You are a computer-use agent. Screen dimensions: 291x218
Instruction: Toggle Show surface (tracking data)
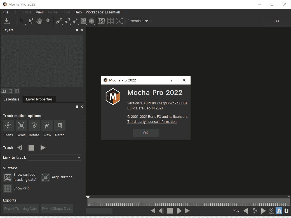pos(7,177)
